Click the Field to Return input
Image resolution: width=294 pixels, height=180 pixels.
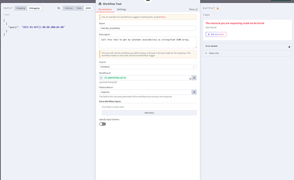(145, 92)
